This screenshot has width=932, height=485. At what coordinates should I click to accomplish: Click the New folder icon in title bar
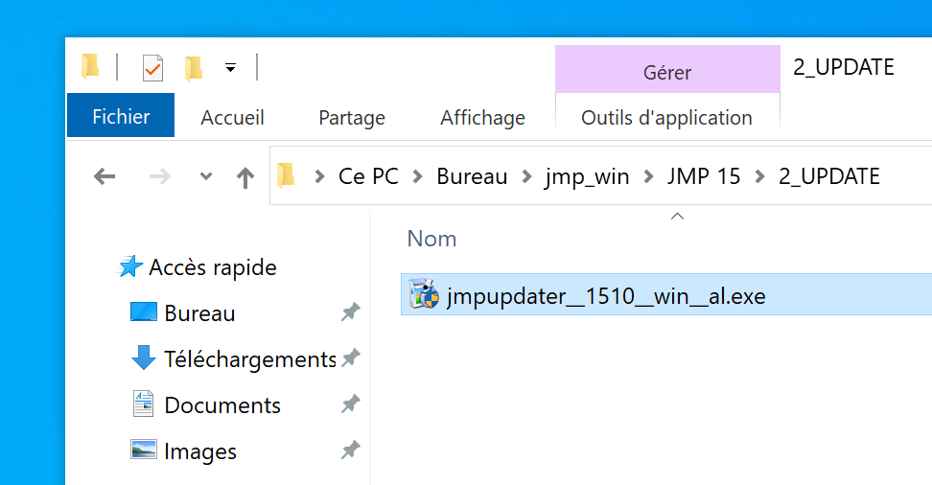(x=194, y=67)
